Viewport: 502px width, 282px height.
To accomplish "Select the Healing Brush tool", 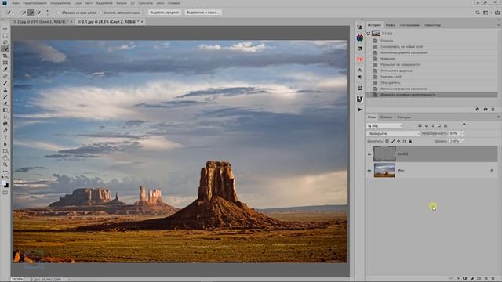I will click(x=5, y=77).
